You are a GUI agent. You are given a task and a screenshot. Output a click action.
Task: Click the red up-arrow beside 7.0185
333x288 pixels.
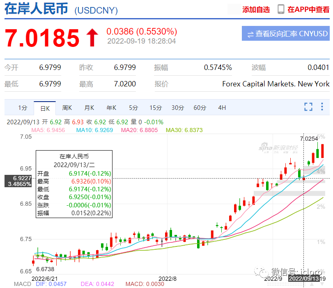[x=92, y=37]
